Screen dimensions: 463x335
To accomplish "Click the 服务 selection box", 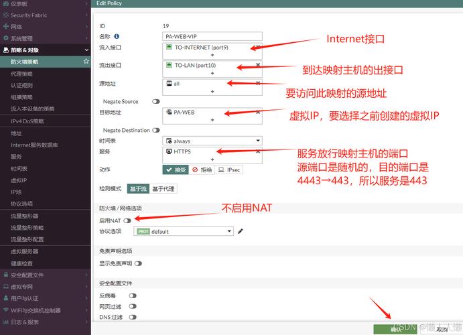I will click(212, 155).
